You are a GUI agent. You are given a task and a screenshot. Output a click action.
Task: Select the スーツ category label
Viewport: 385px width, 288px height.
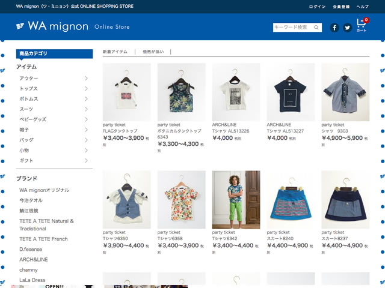tap(26, 109)
